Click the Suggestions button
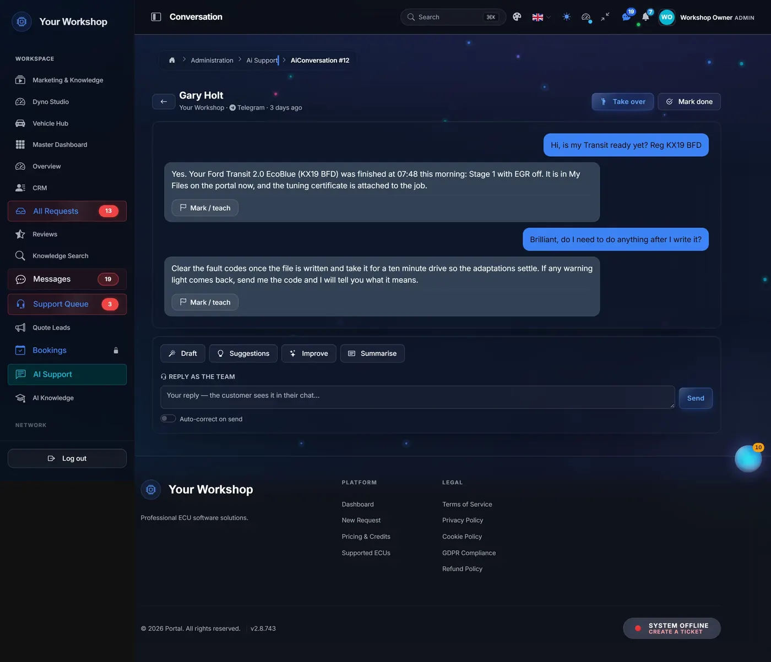Image resolution: width=771 pixels, height=662 pixels. (x=243, y=353)
